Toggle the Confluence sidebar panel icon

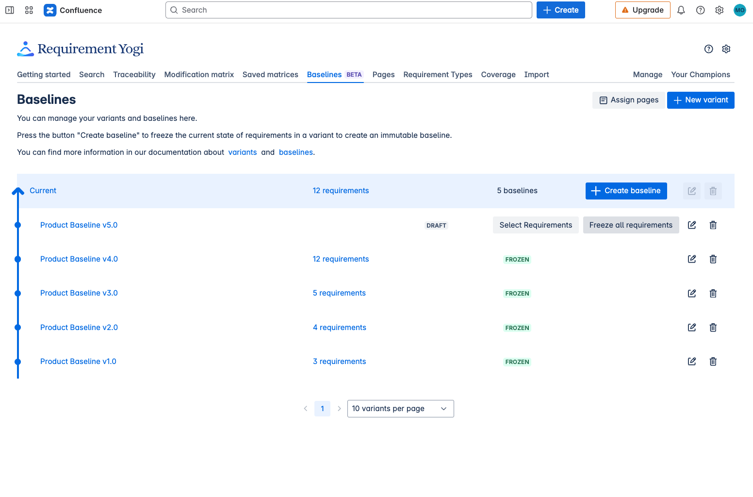click(x=10, y=10)
